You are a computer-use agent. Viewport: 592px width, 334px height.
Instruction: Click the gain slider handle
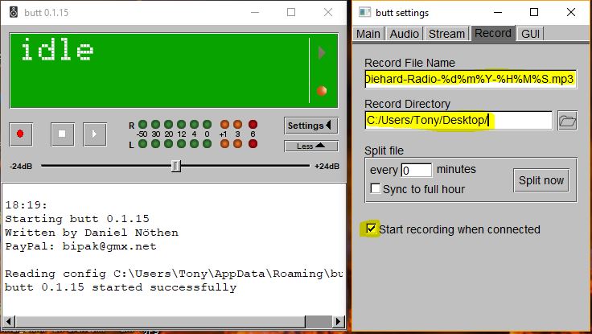(176, 166)
